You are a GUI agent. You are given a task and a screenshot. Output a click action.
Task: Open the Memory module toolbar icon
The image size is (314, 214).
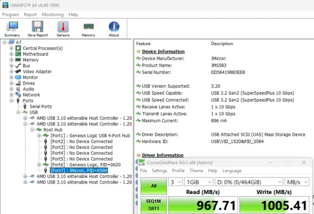point(89,26)
